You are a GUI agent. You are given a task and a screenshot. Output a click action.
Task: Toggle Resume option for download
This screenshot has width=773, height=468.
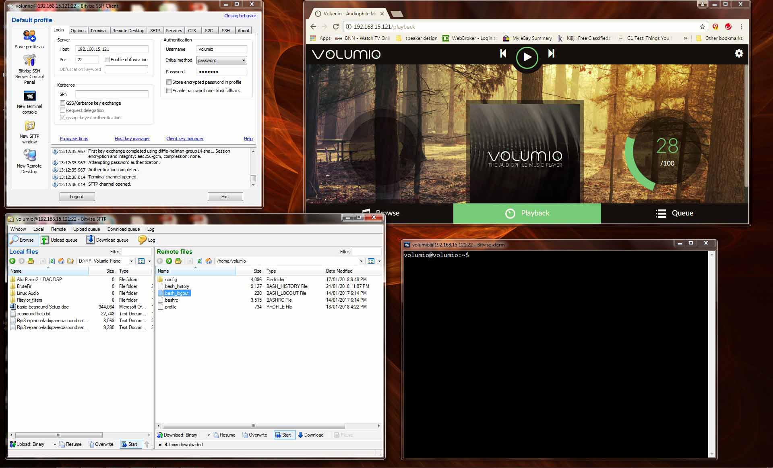tap(224, 435)
